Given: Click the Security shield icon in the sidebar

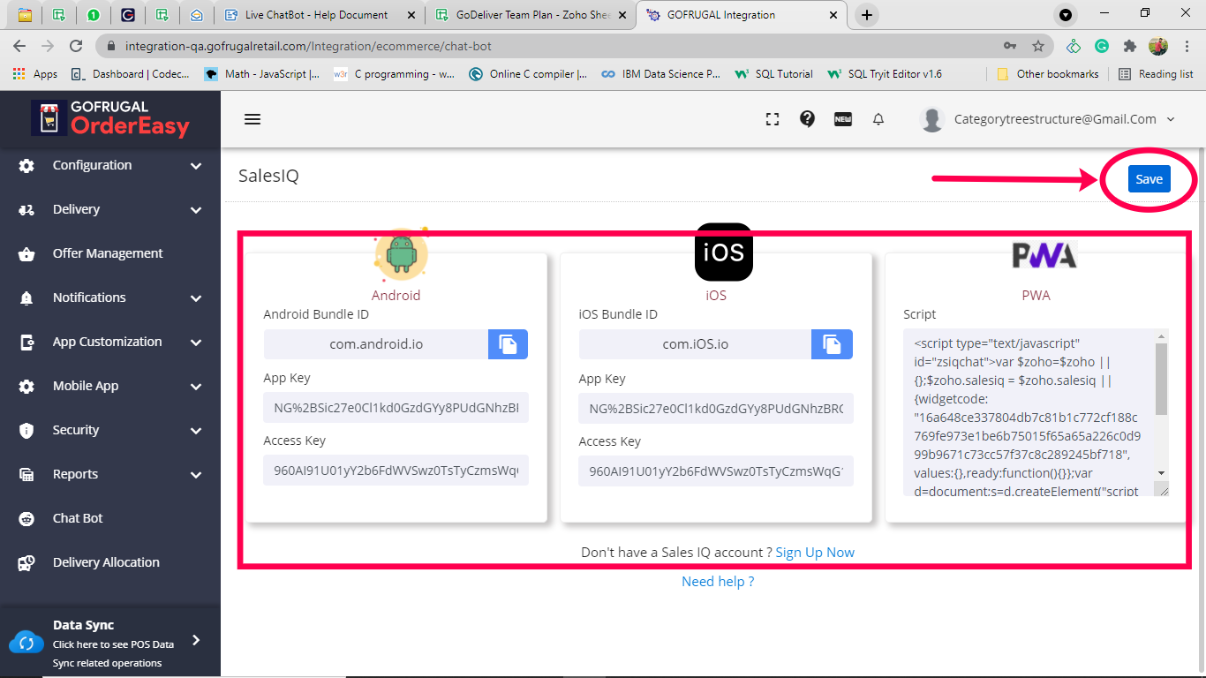Looking at the screenshot, I should coord(26,430).
